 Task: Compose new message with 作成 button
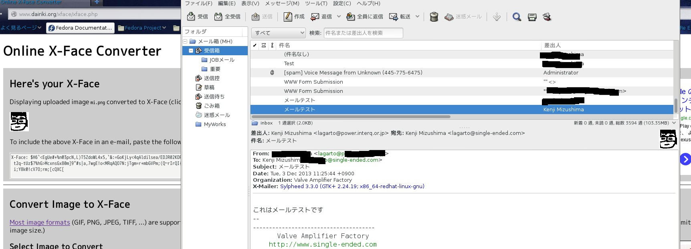click(x=288, y=16)
